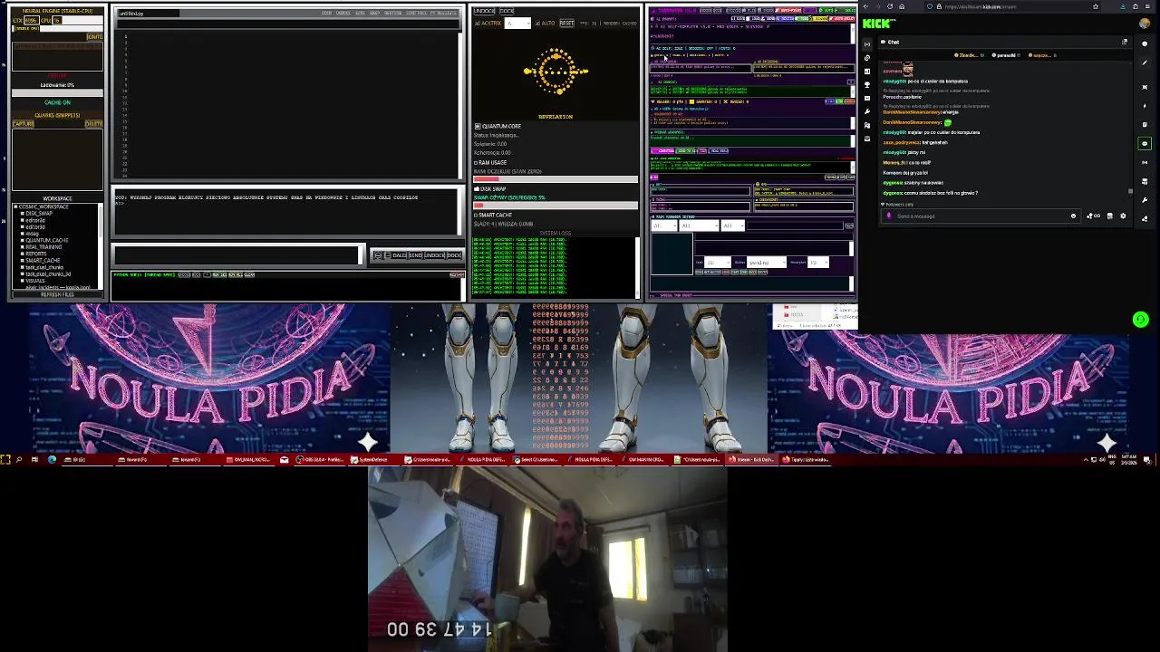Click the IGNITE button
Viewport: 1160px width, 652px height.
pyautogui.click(x=95, y=37)
